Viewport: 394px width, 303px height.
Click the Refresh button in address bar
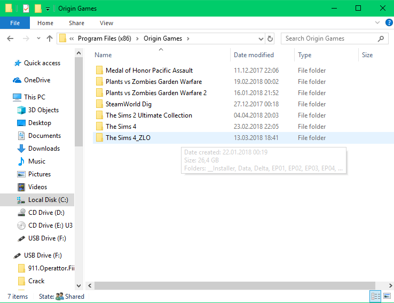click(270, 38)
